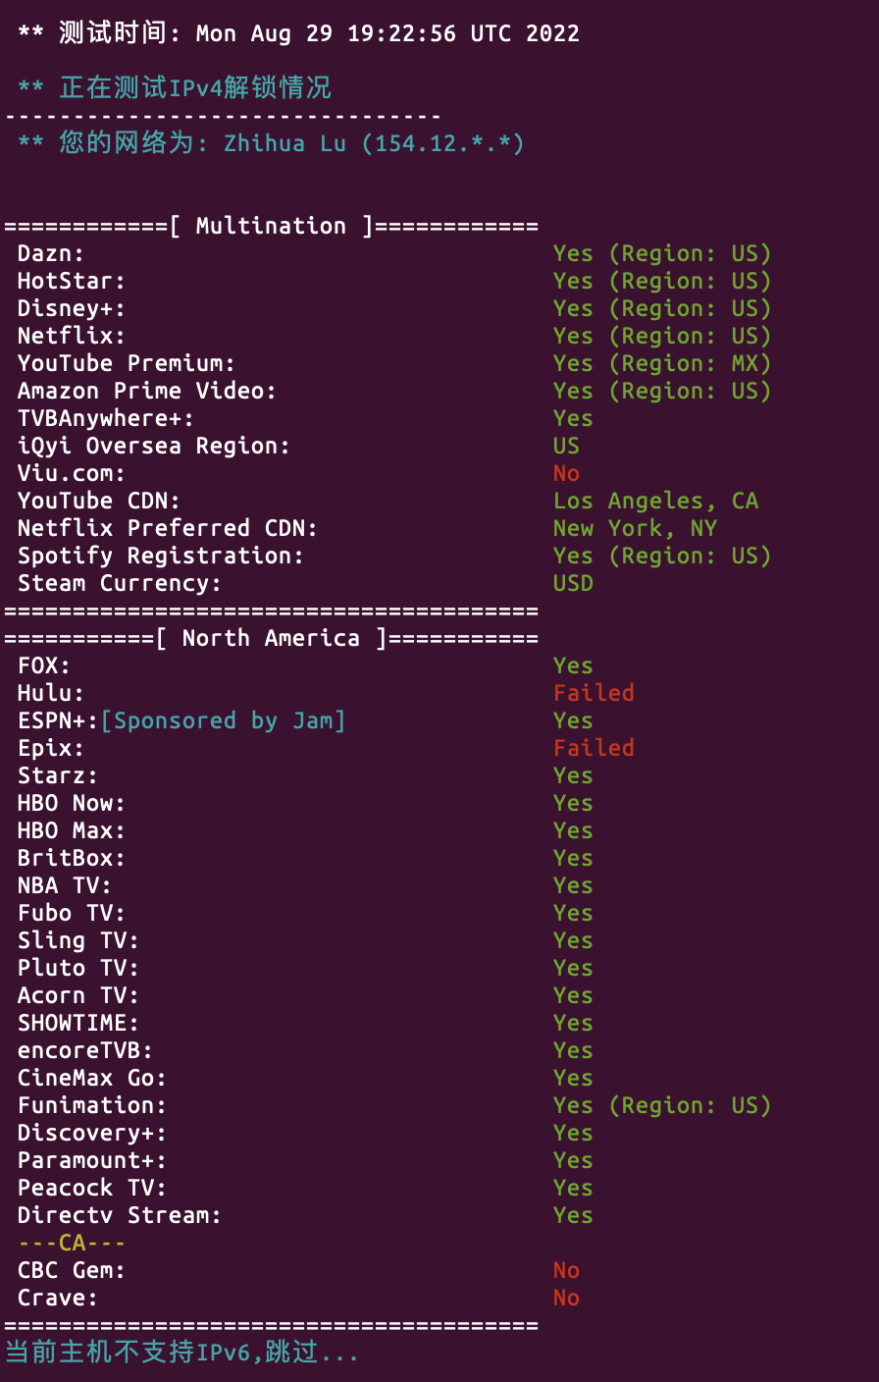The image size is (879, 1382).
Task: Click the Dazn service label
Action: tap(51, 253)
